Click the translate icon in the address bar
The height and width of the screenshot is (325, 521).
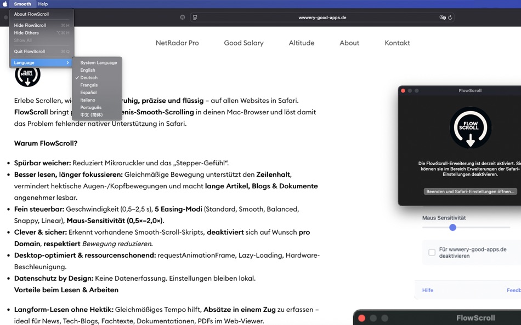(442, 17)
